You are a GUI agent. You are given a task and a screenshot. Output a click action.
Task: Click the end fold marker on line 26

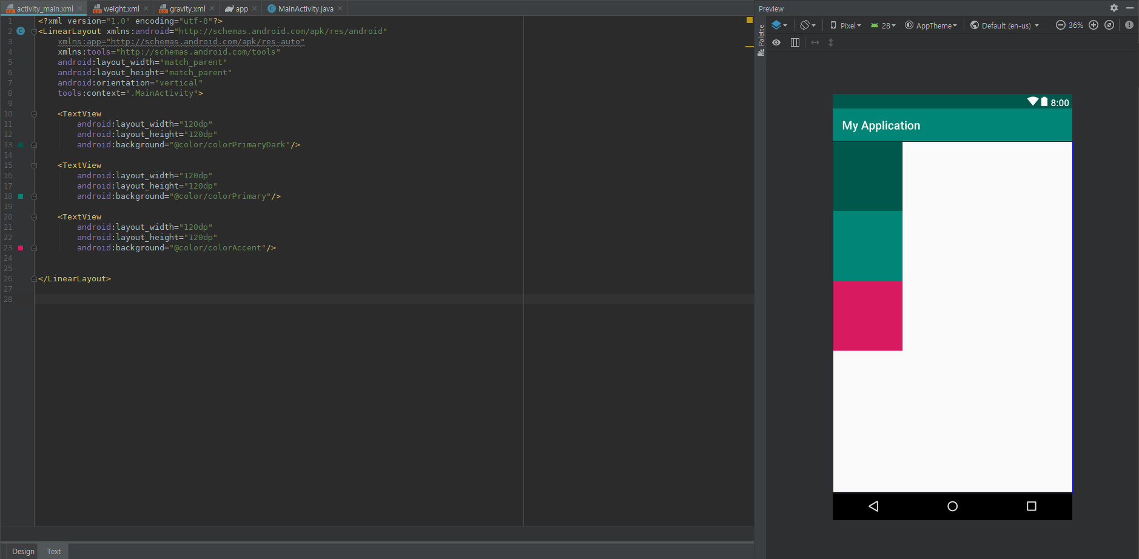click(x=34, y=279)
